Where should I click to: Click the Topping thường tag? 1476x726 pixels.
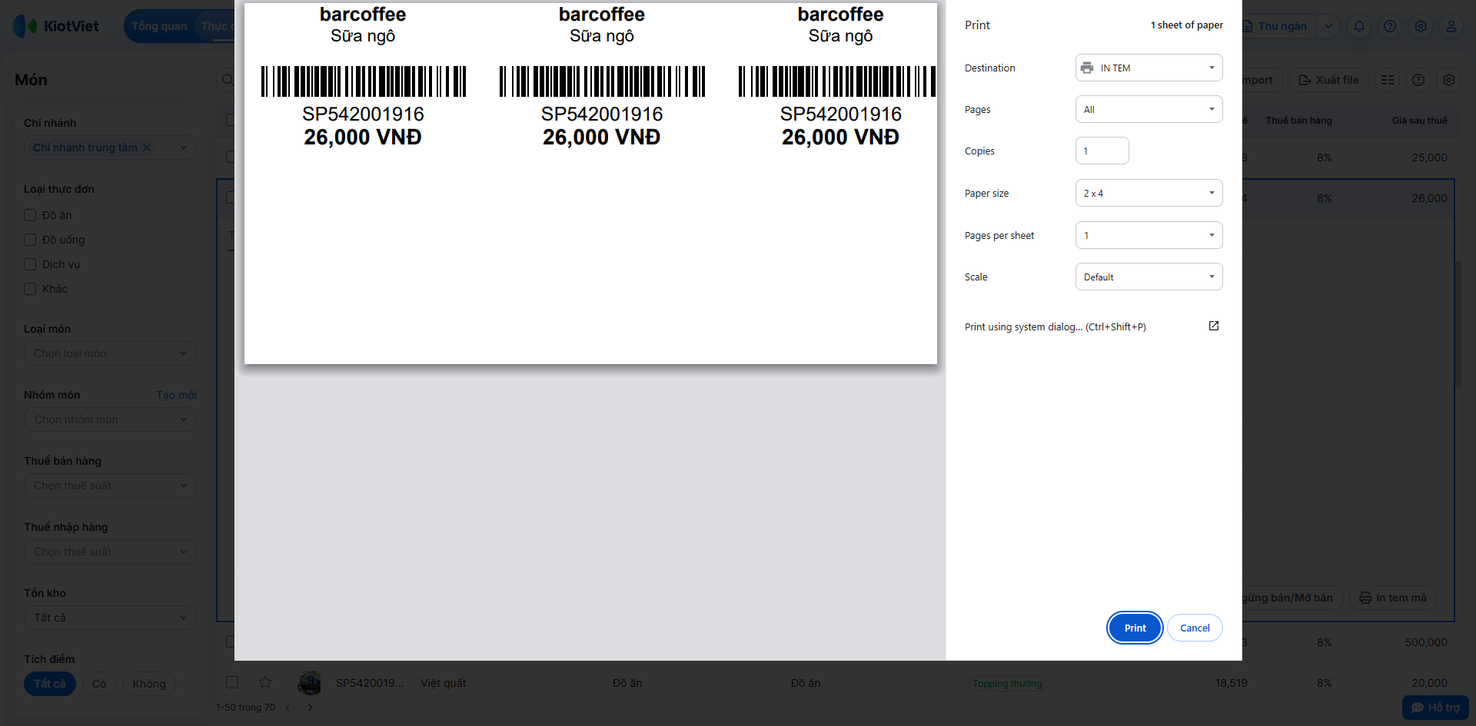[x=1007, y=684]
